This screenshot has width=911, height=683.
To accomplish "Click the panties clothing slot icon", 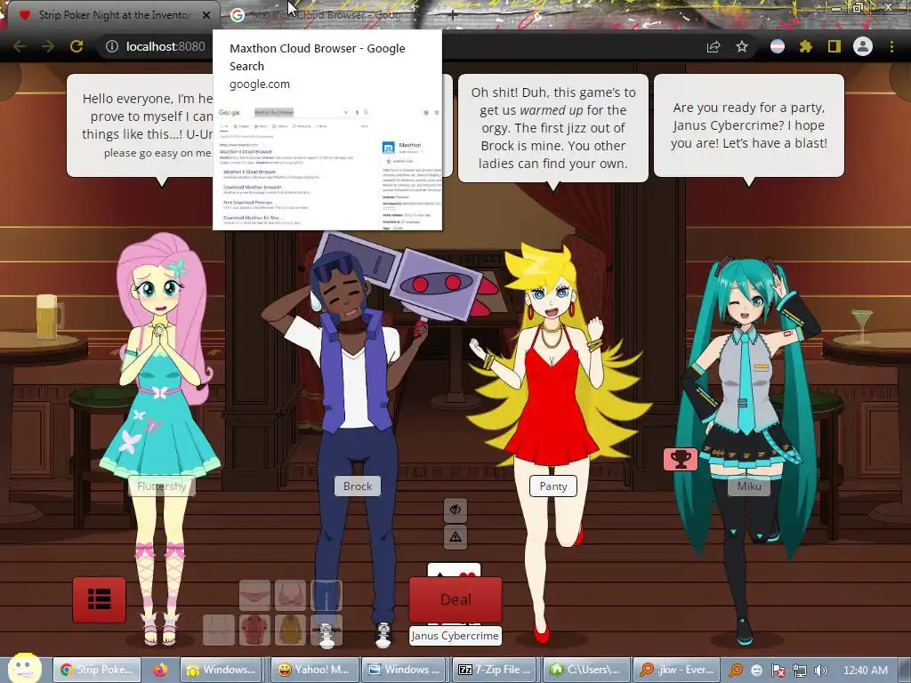I will [x=254, y=595].
